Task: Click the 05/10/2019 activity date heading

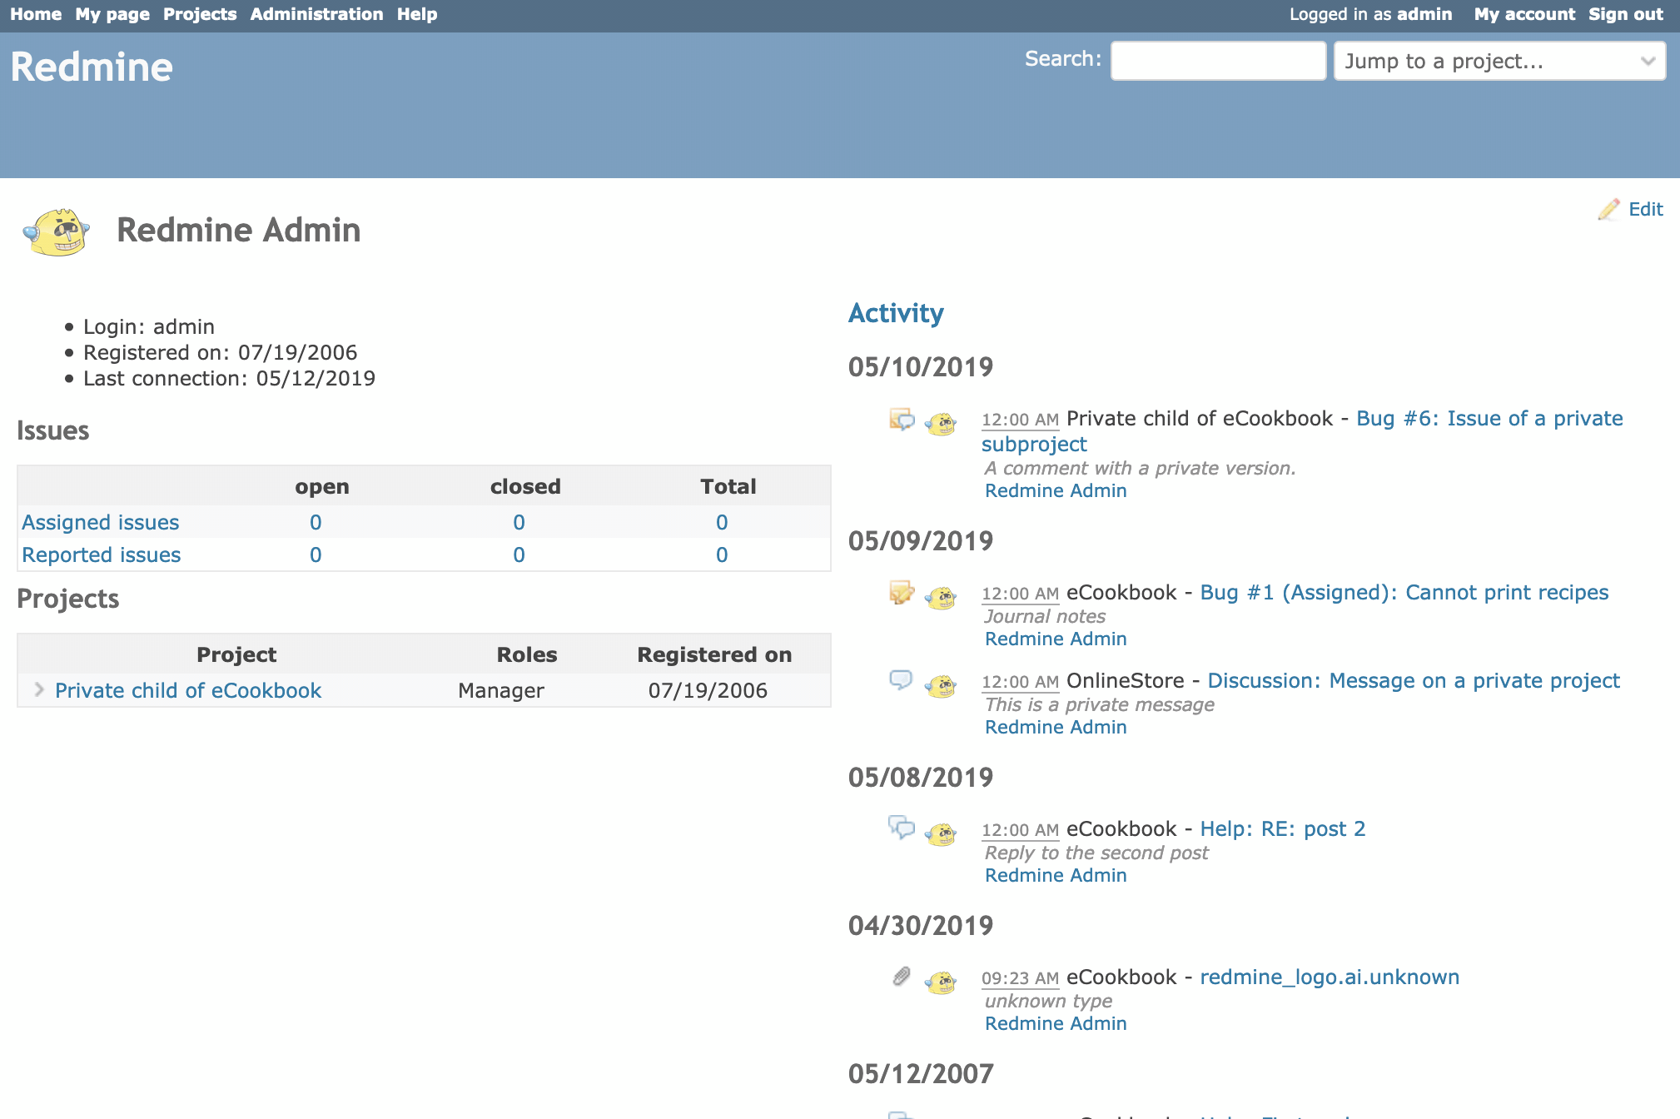Action: 921,366
